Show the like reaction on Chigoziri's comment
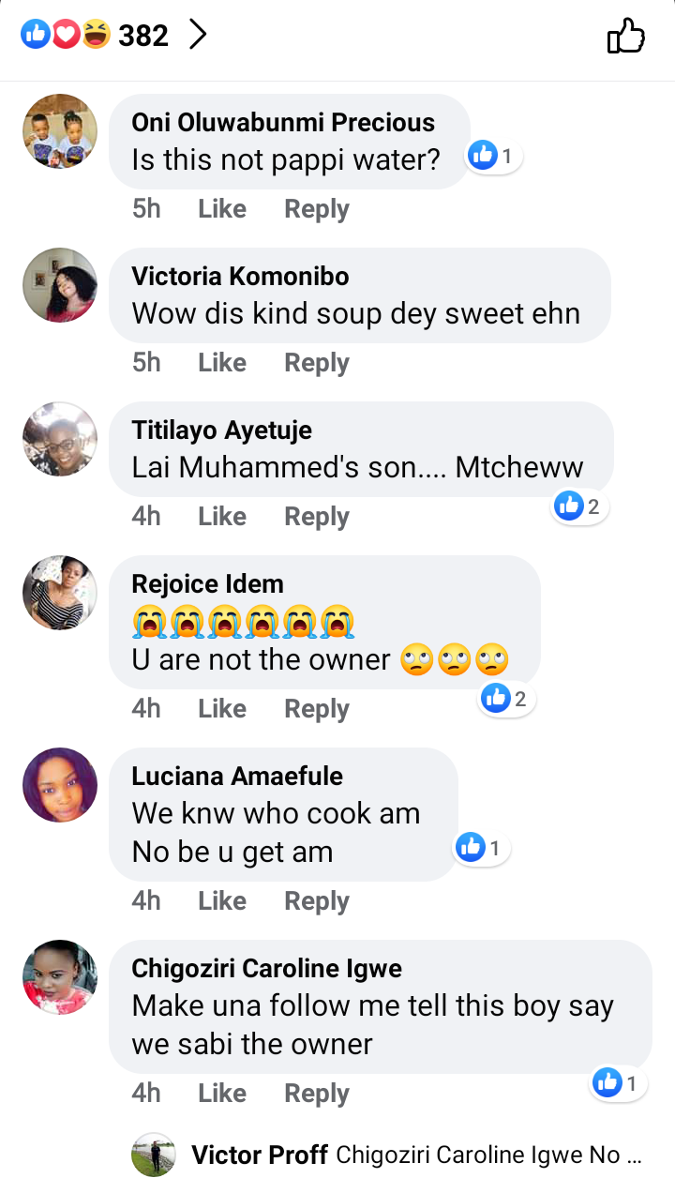 click(x=619, y=1084)
